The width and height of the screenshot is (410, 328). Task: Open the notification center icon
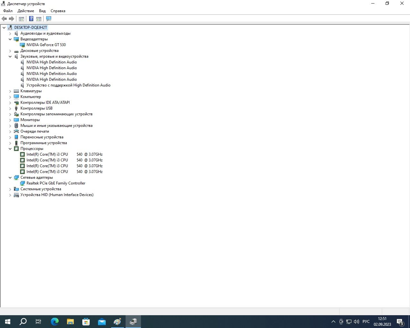click(400, 322)
